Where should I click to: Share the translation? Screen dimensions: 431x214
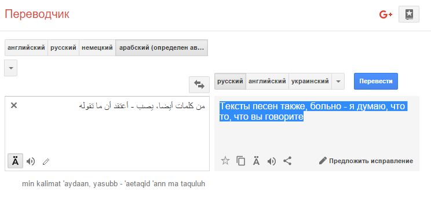pos(287,161)
